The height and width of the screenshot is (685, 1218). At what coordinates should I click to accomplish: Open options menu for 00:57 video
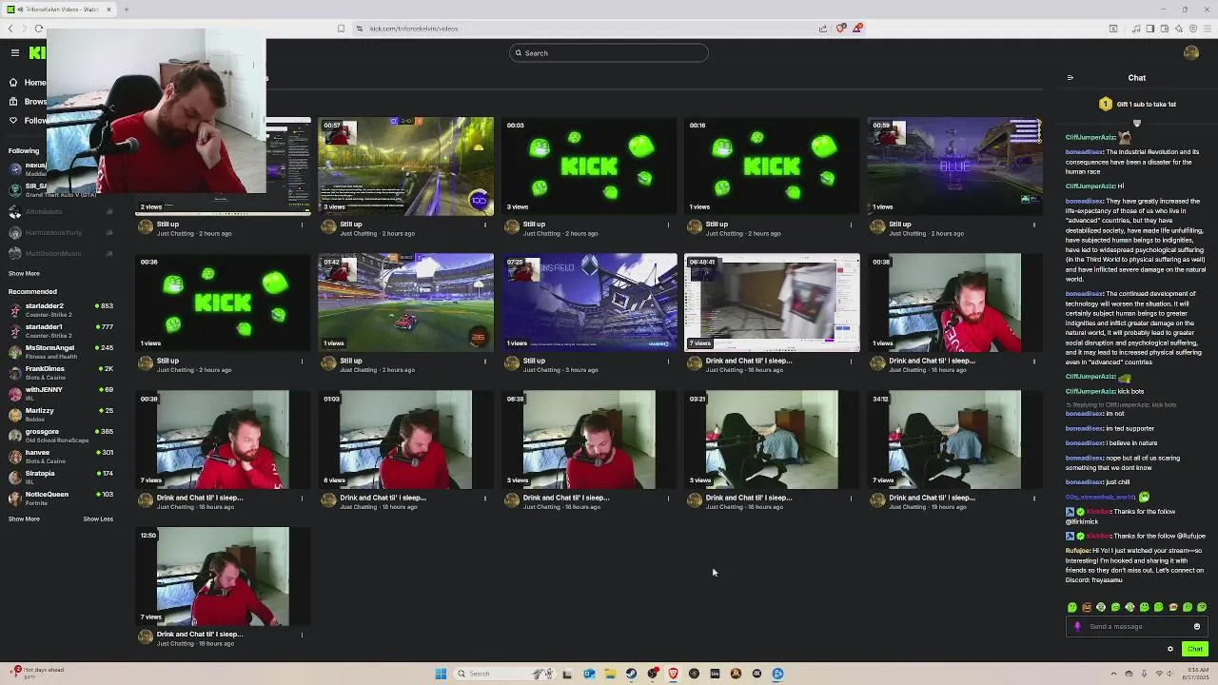[485, 225]
